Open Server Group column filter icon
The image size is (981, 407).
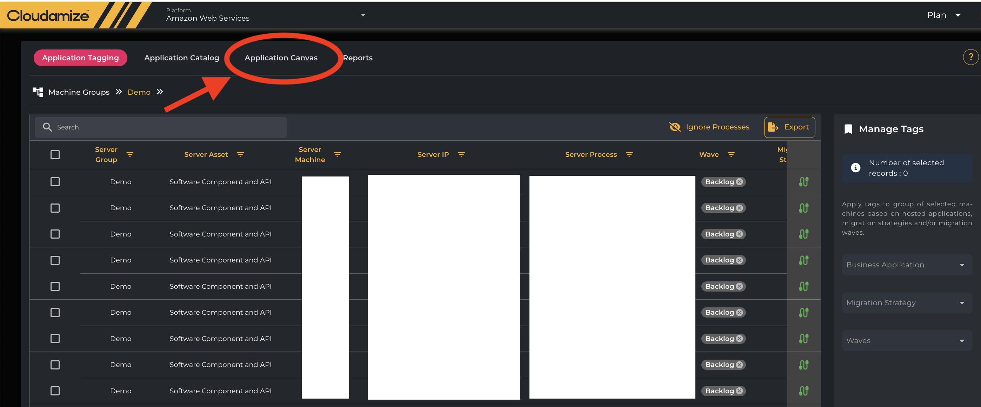130,155
